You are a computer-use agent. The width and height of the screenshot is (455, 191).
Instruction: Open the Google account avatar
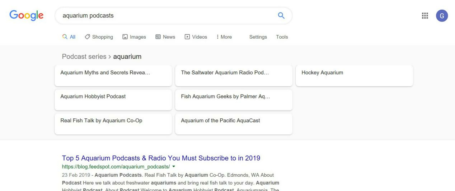tap(442, 16)
